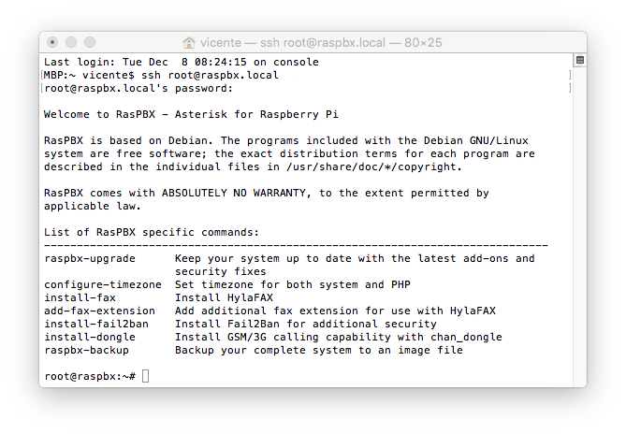Click the home folder icon in title bar

(189, 42)
